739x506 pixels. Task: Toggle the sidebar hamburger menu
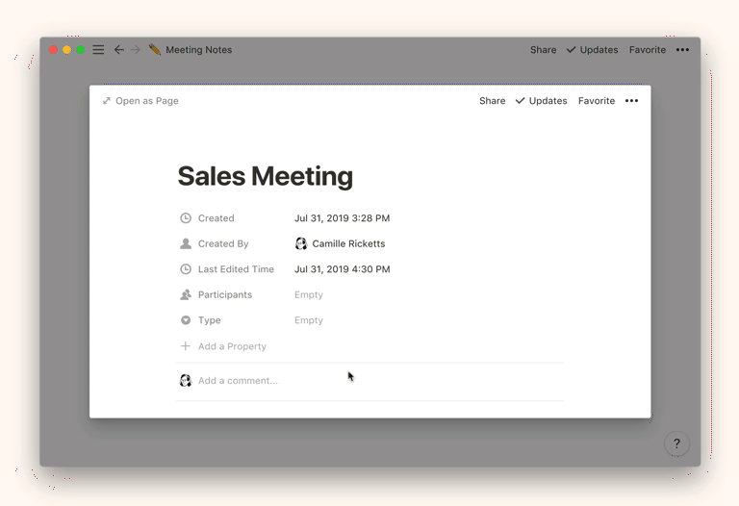click(x=98, y=50)
